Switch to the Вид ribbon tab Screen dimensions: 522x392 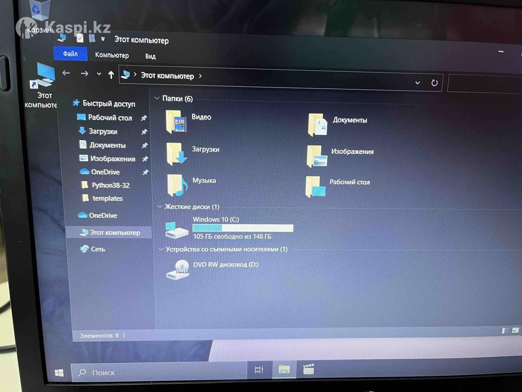pos(151,56)
